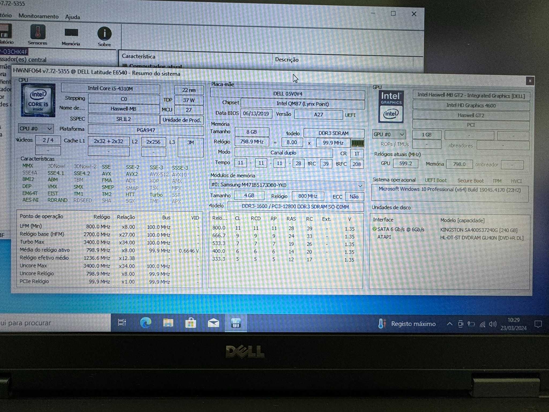549x412 pixels.
Task: Open the Monitoramento menu
Action: (38, 16)
